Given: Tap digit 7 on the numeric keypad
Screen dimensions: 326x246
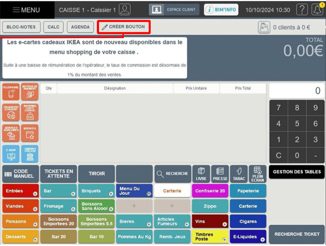Looking at the screenshot, I should [279, 108].
